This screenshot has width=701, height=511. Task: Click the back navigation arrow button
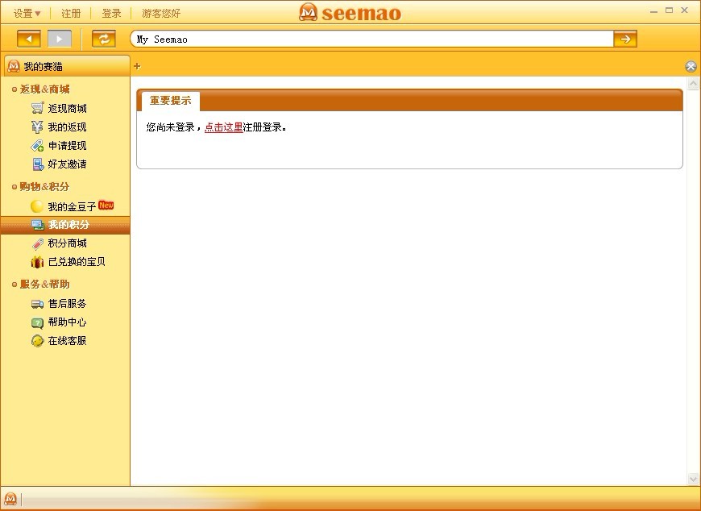click(29, 39)
